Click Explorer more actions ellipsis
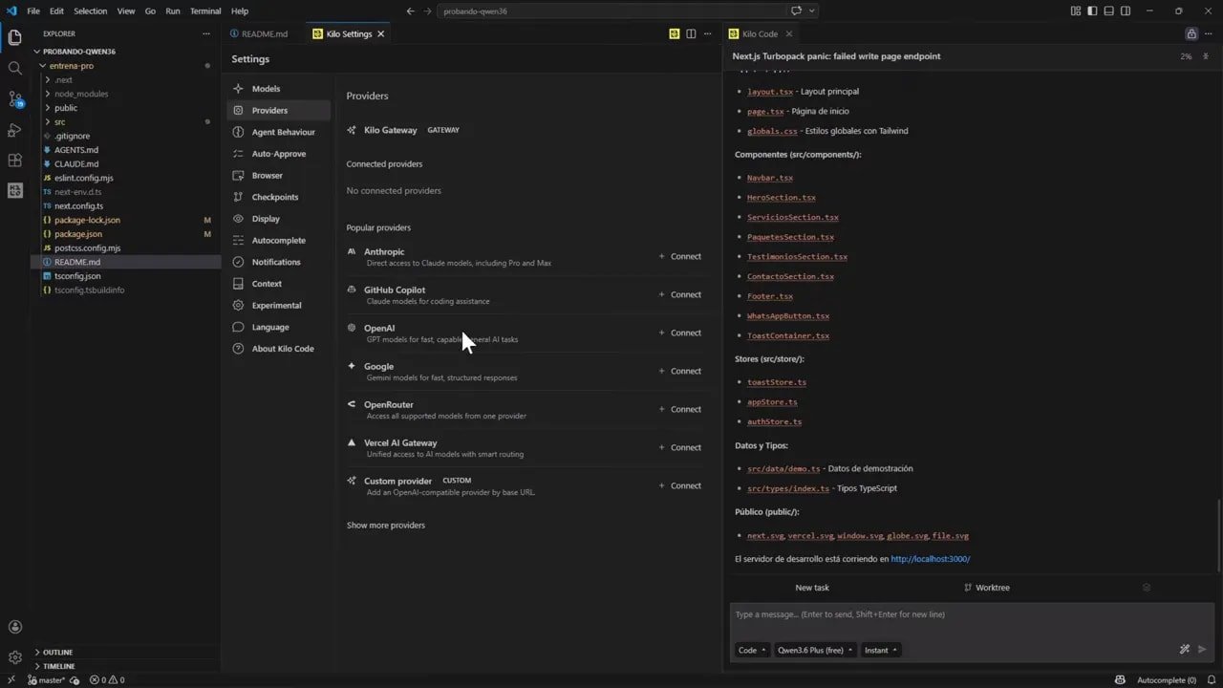Screen dimensions: 1223x688 pos(206,33)
